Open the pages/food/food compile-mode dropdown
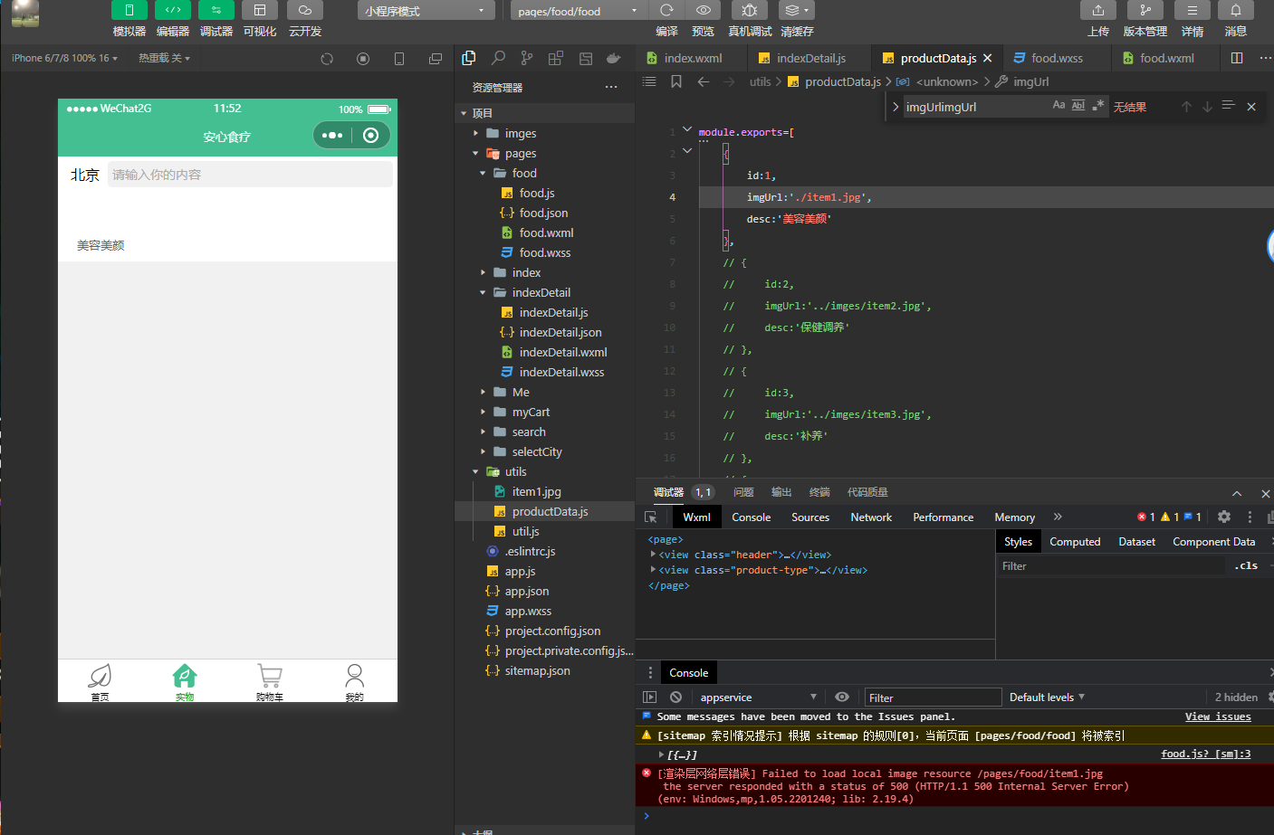Viewport: 1274px width, 835px height. pos(577,11)
